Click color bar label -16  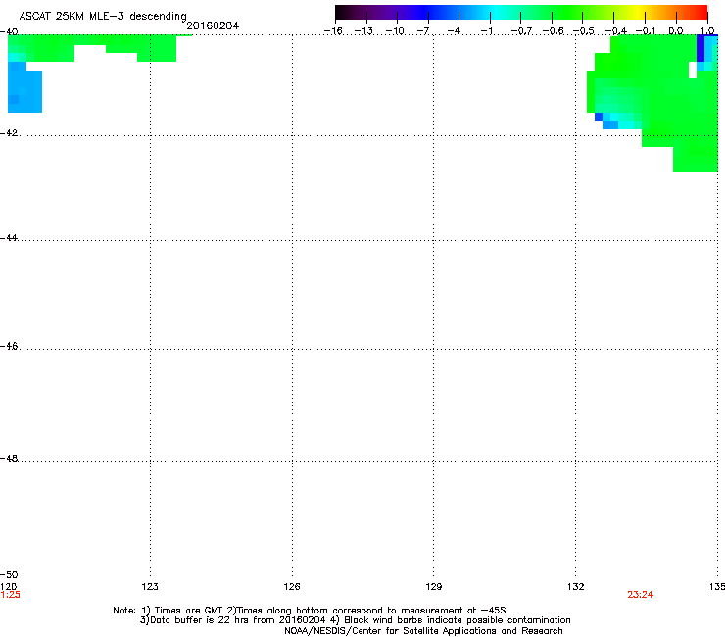[333, 31]
